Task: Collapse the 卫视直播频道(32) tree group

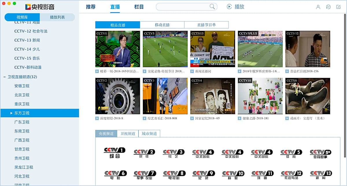Action: point(5,77)
